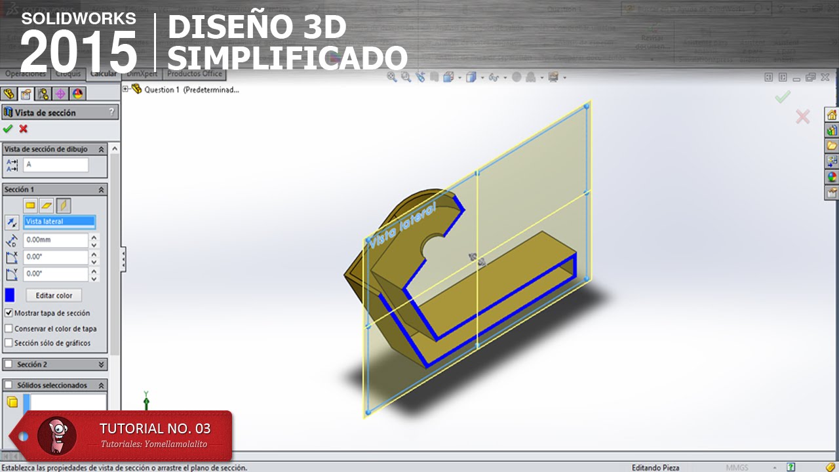Screen dimensions: 839x472
Task: Click the Sólidos seleccionados selection box
Action: (x=66, y=402)
